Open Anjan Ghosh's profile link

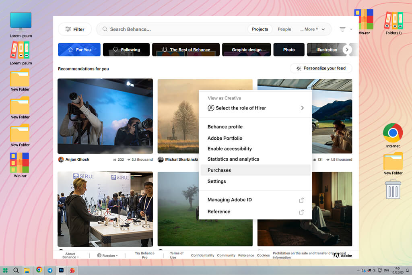point(77,159)
